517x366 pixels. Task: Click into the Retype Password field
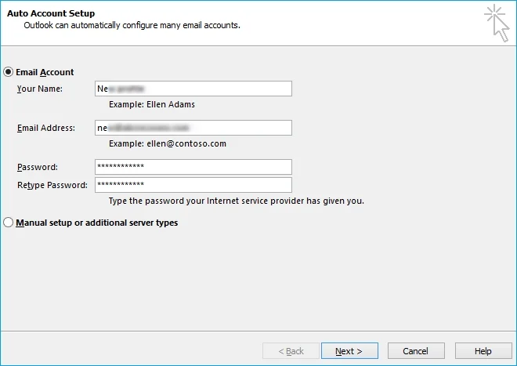click(193, 185)
